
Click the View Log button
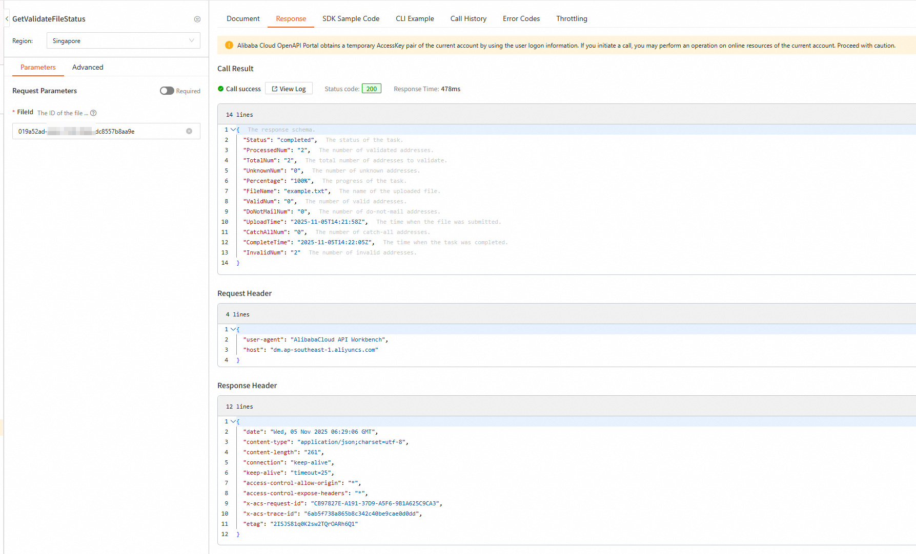[x=289, y=89]
